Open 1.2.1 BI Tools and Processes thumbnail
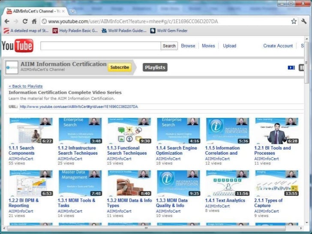312x234 pixels. pyautogui.click(x=277, y=131)
